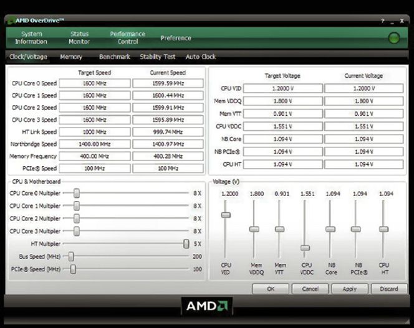Click NB Core target voltage field
This screenshot has width=414, height=328.
(283, 139)
